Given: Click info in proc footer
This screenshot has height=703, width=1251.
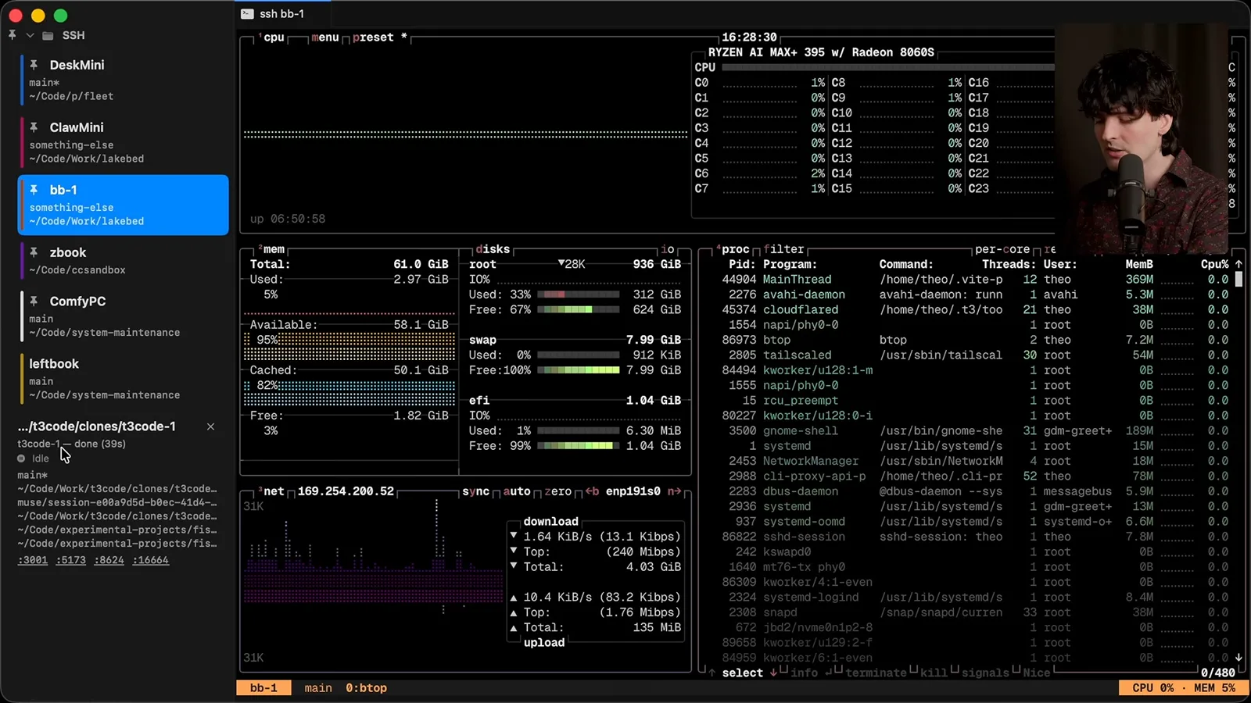Looking at the screenshot, I should (x=804, y=673).
